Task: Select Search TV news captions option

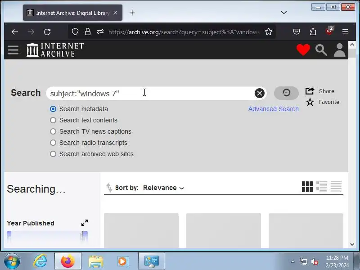Action: [x=53, y=131]
